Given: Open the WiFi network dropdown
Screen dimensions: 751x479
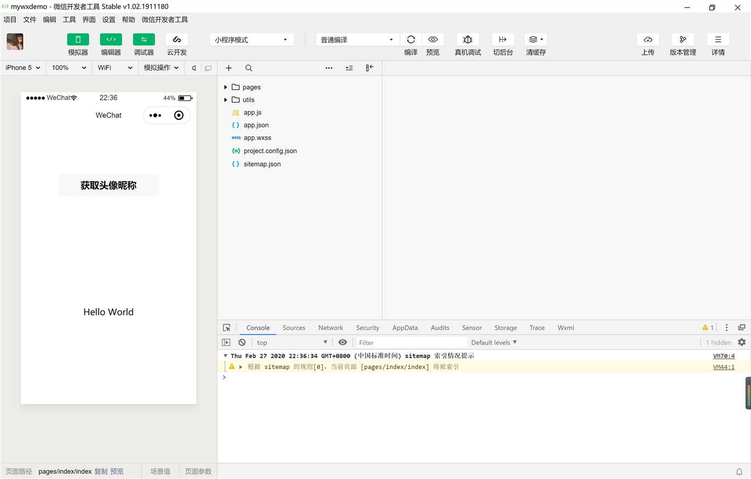Looking at the screenshot, I should point(115,68).
